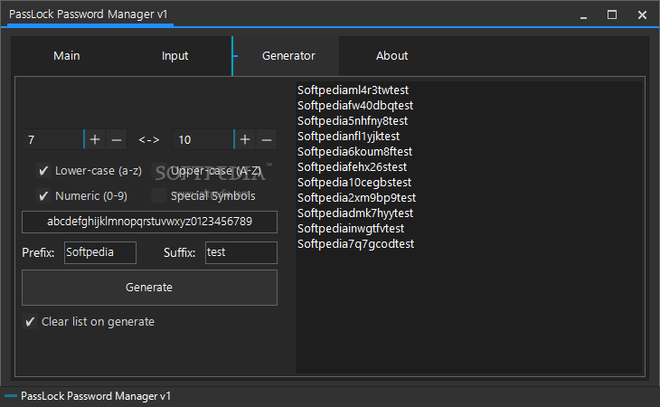Screen dimensions: 660x407
Task: Toggle the Numeric (0-9) checkbox
Action: tap(43, 195)
